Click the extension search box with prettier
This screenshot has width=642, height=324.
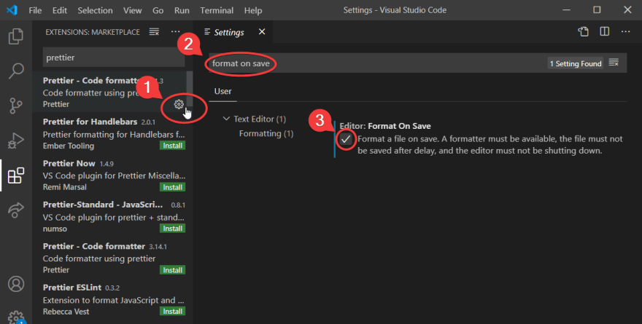coord(113,57)
